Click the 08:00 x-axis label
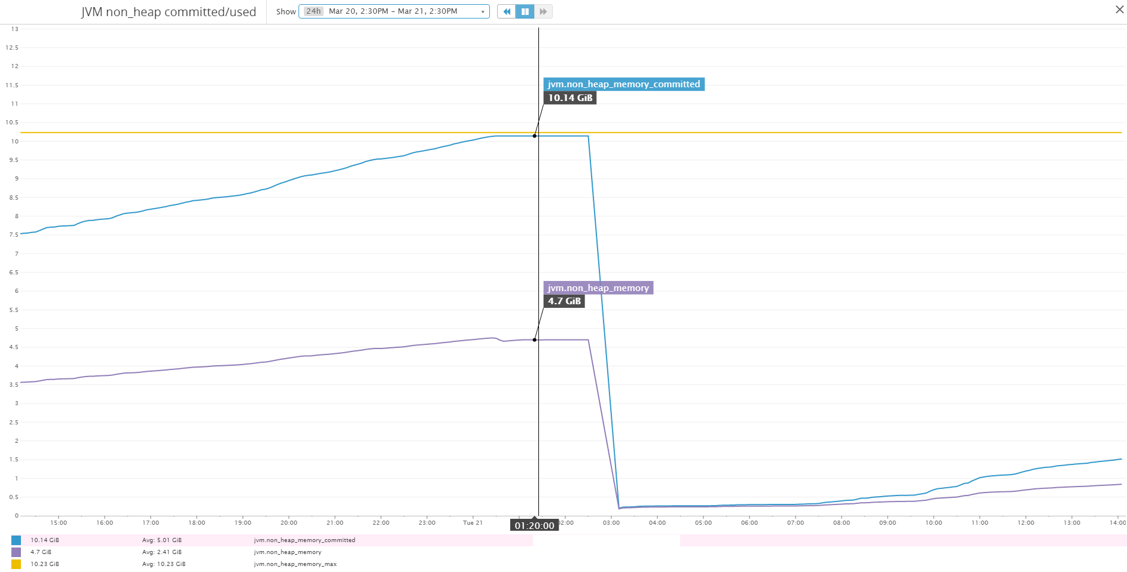The height and width of the screenshot is (572, 1127). pyautogui.click(x=842, y=523)
